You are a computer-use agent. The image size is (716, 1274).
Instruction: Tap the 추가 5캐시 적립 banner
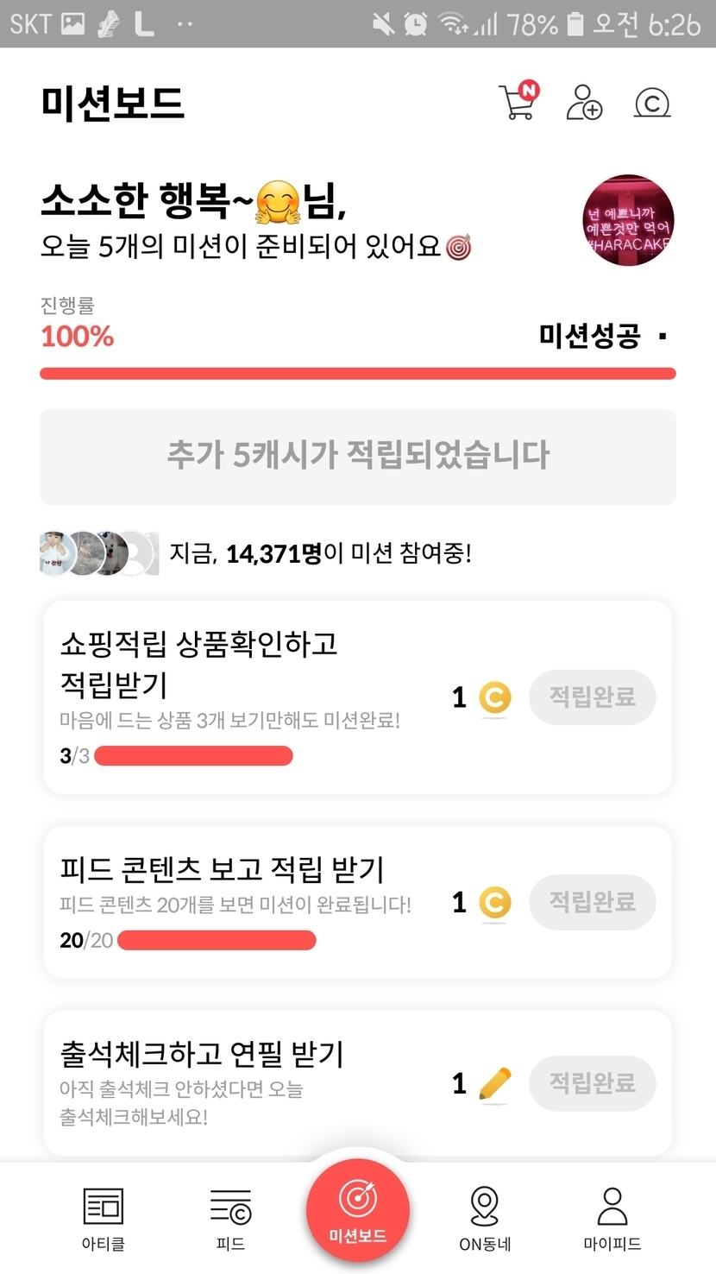358,456
